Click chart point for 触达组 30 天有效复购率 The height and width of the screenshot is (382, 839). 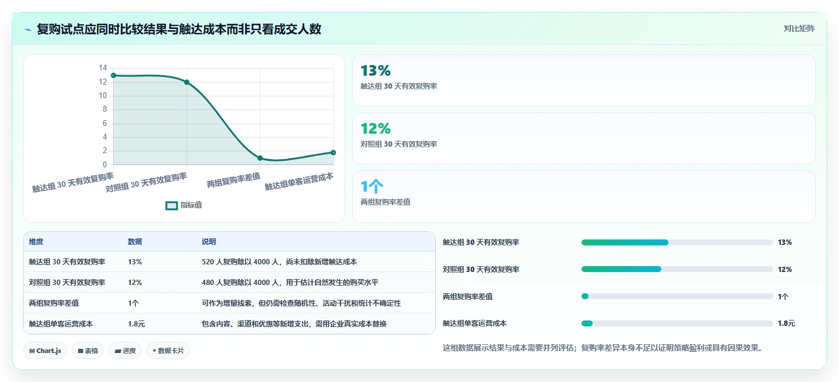(x=113, y=75)
